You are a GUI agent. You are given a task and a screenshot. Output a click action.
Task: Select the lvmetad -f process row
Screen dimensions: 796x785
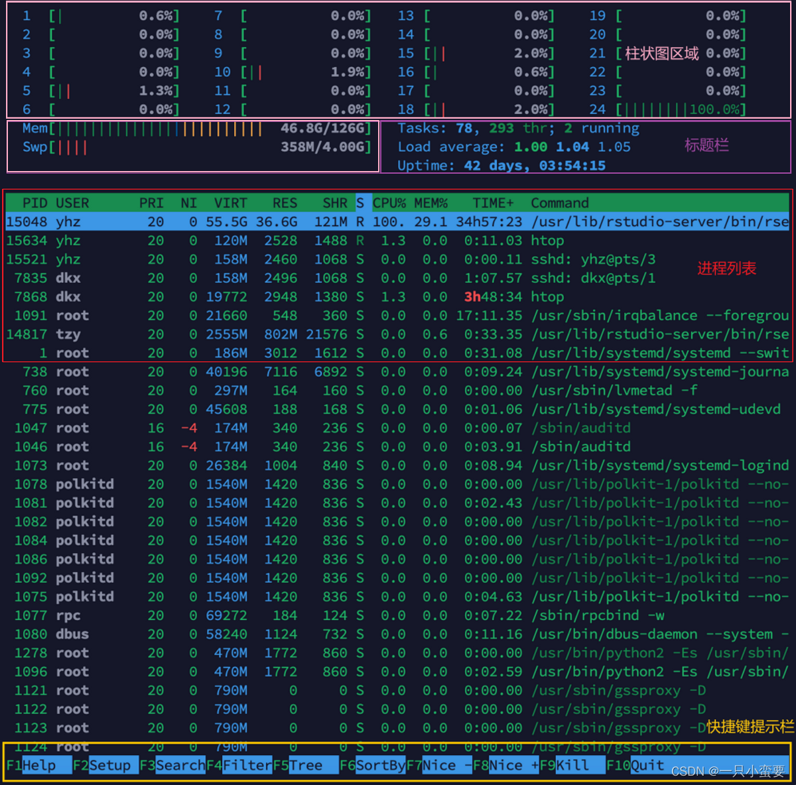click(397, 391)
